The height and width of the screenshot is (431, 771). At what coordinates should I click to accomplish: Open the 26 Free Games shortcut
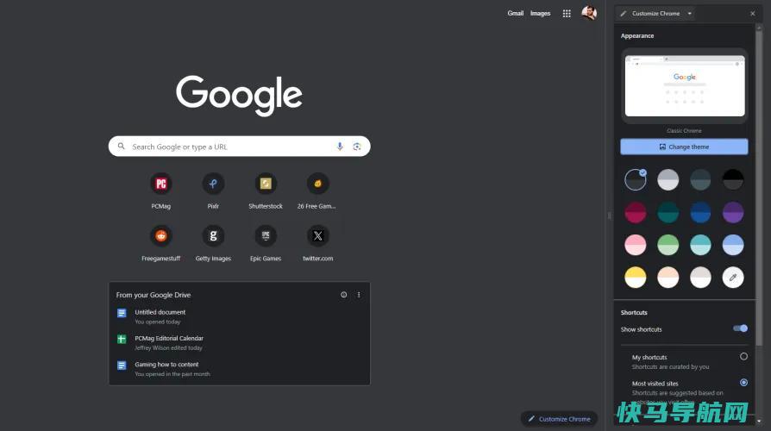point(317,191)
